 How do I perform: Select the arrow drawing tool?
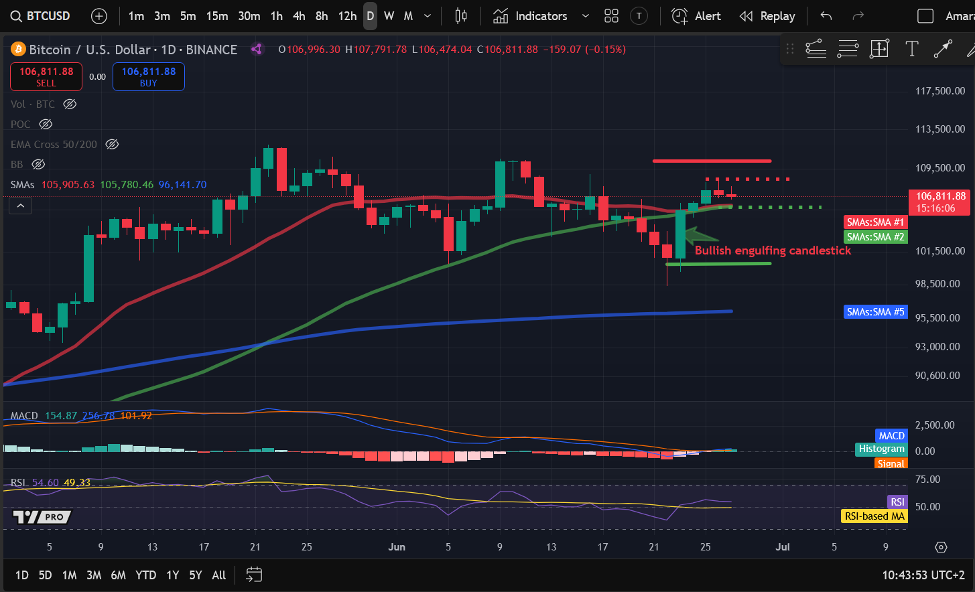click(943, 48)
